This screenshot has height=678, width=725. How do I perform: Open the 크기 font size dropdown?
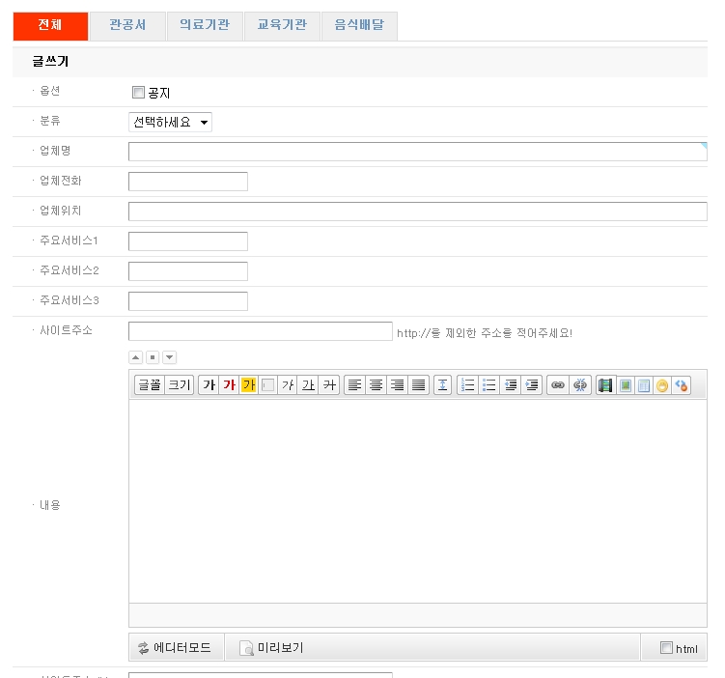click(180, 385)
